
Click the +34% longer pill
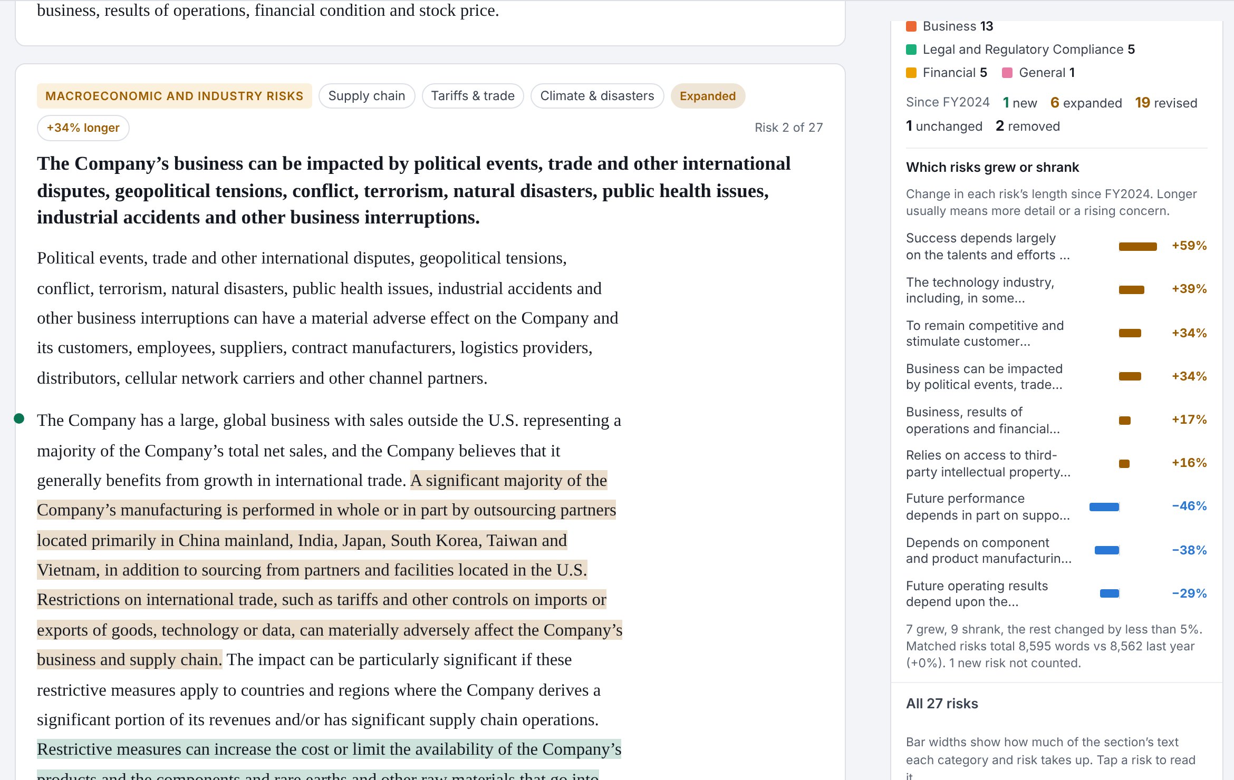pos(83,128)
